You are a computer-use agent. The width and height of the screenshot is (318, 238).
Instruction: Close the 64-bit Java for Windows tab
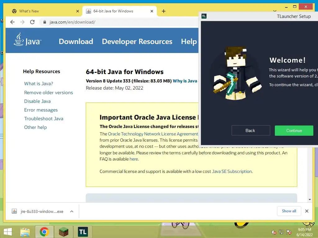tap(152, 11)
